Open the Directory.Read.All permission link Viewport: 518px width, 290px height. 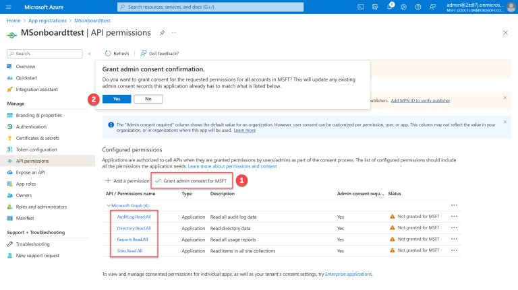point(132,228)
